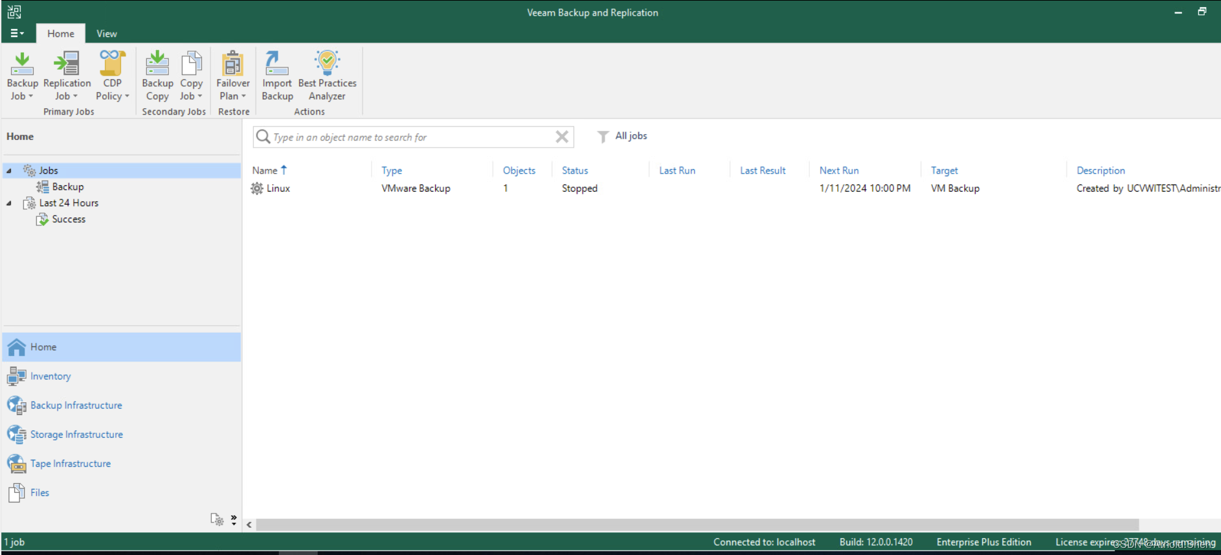The width and height of the screenshot is (1221, 555).
Task: Click the VM Backup target cell
Action: click(955, 188)
